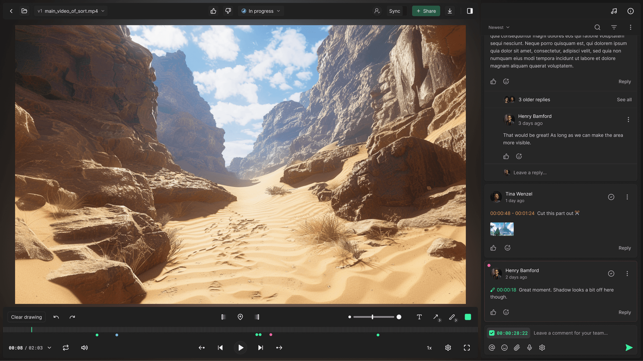This screenshot has width=643, height=361.
Task: Jump to the 00:00:48 - 00:01:24 timestamp range
Action: [512, 213]
